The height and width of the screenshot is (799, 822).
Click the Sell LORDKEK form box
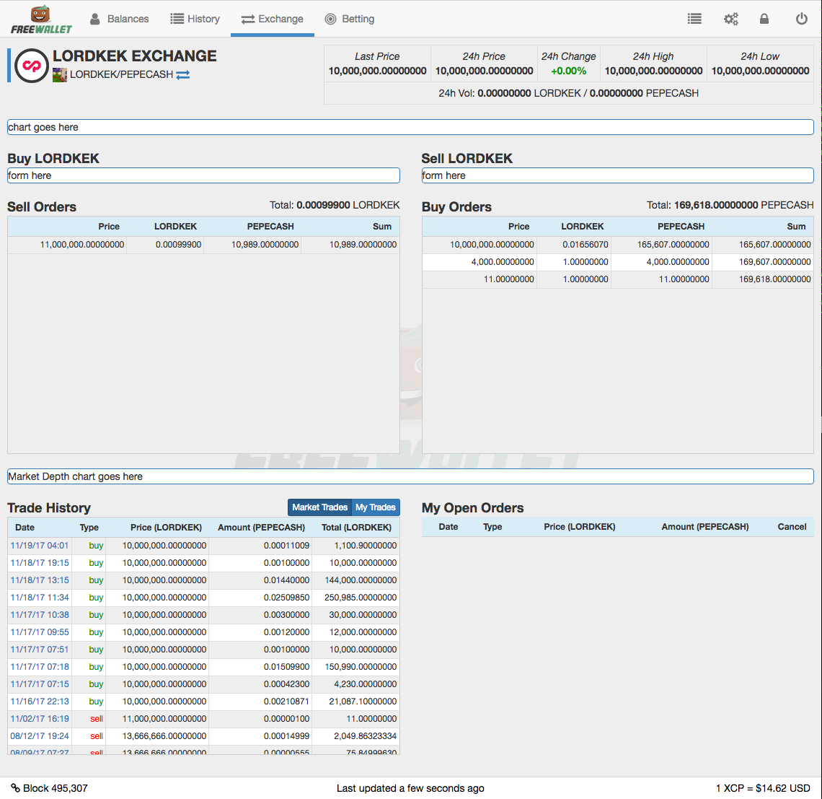(617, 175)
